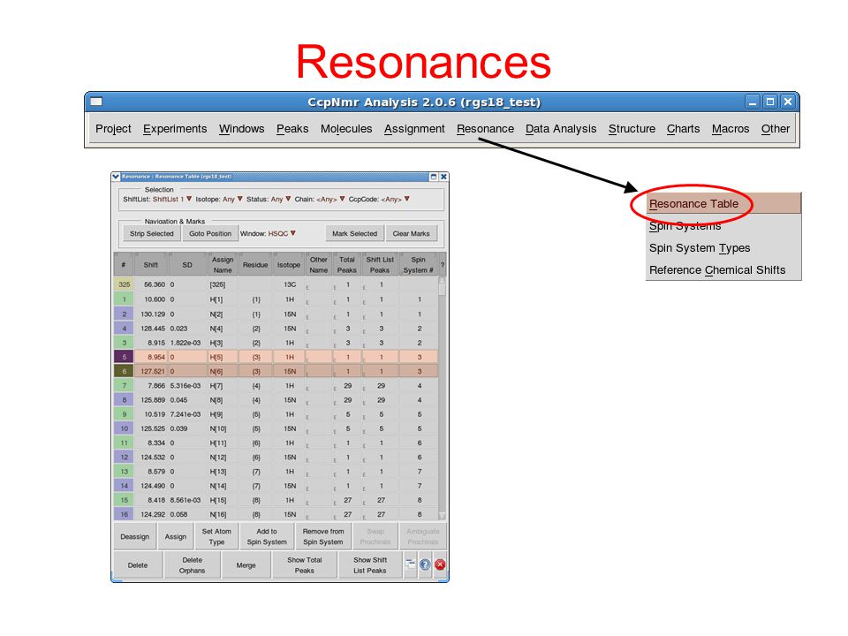Open the Windows menu
This screenshot has width=848, height=636.
(241, 129)
